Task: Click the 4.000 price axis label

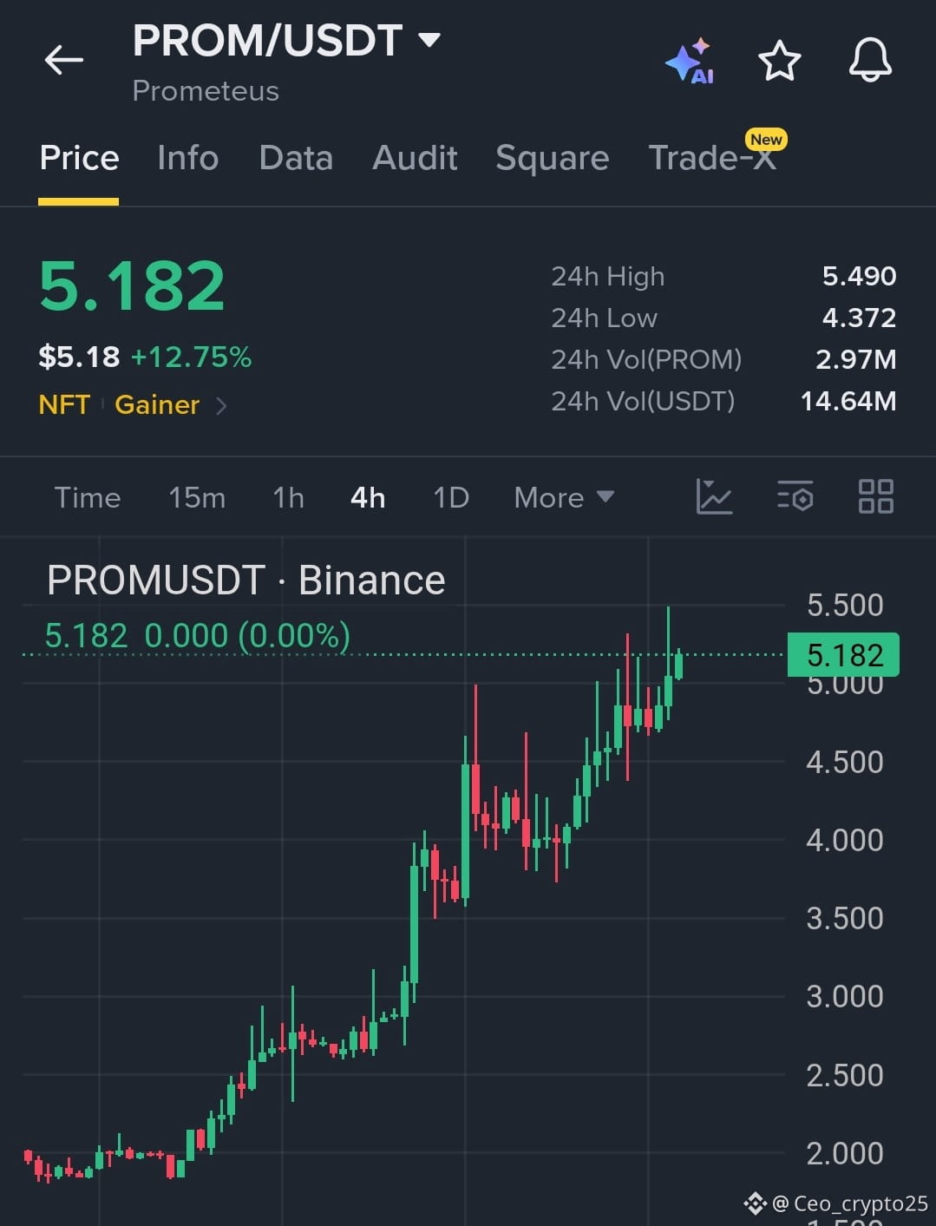Action: pyautogui.click(x=845, y=840)
